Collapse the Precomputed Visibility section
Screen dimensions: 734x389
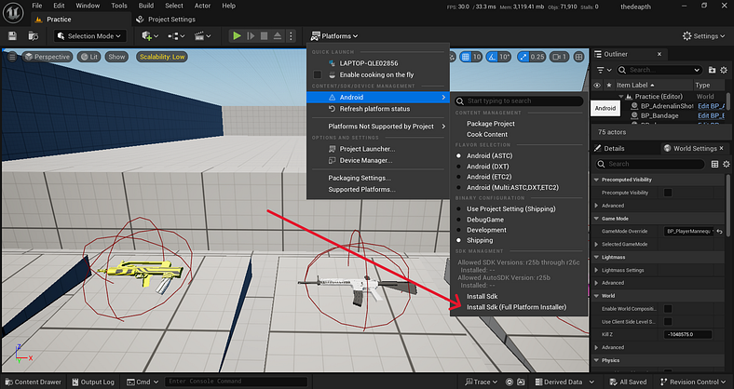click(596, 180)
